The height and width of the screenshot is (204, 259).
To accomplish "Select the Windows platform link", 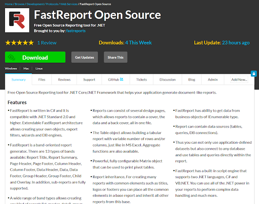I will [11, 68].
